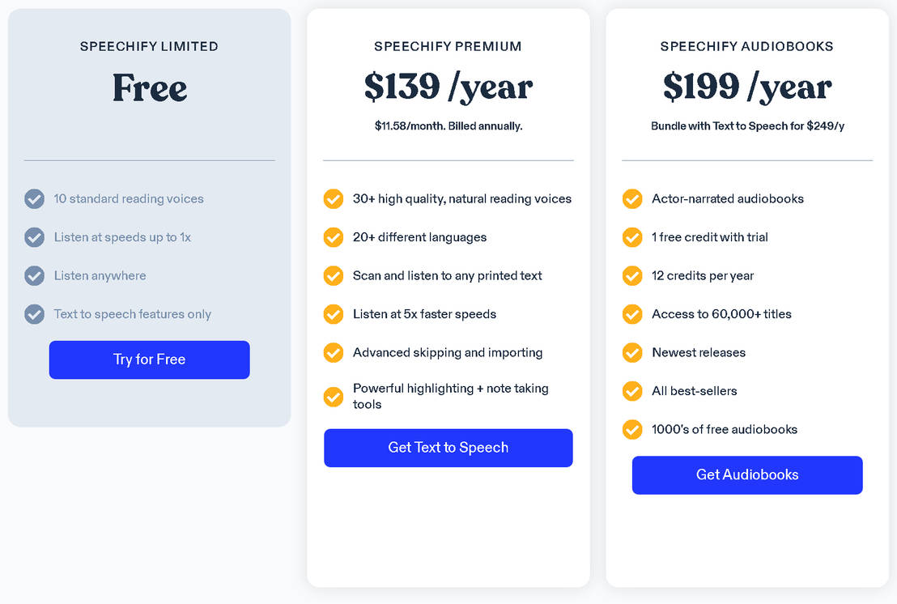The height and width of the screenshot is (604, 897).
Task: Click the "Bundle with Text to Speech for $249/y" text
Action: (x=746, y=125)
